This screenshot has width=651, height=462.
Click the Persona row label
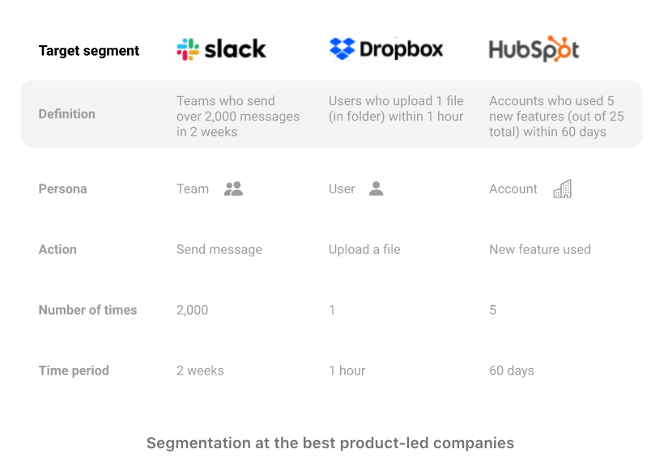tap(62, 189)
